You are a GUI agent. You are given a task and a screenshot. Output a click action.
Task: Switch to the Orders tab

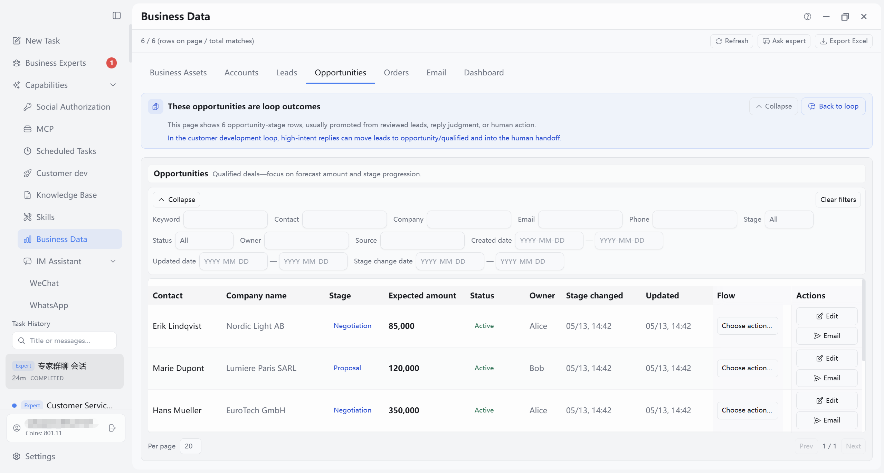[396, 73]
